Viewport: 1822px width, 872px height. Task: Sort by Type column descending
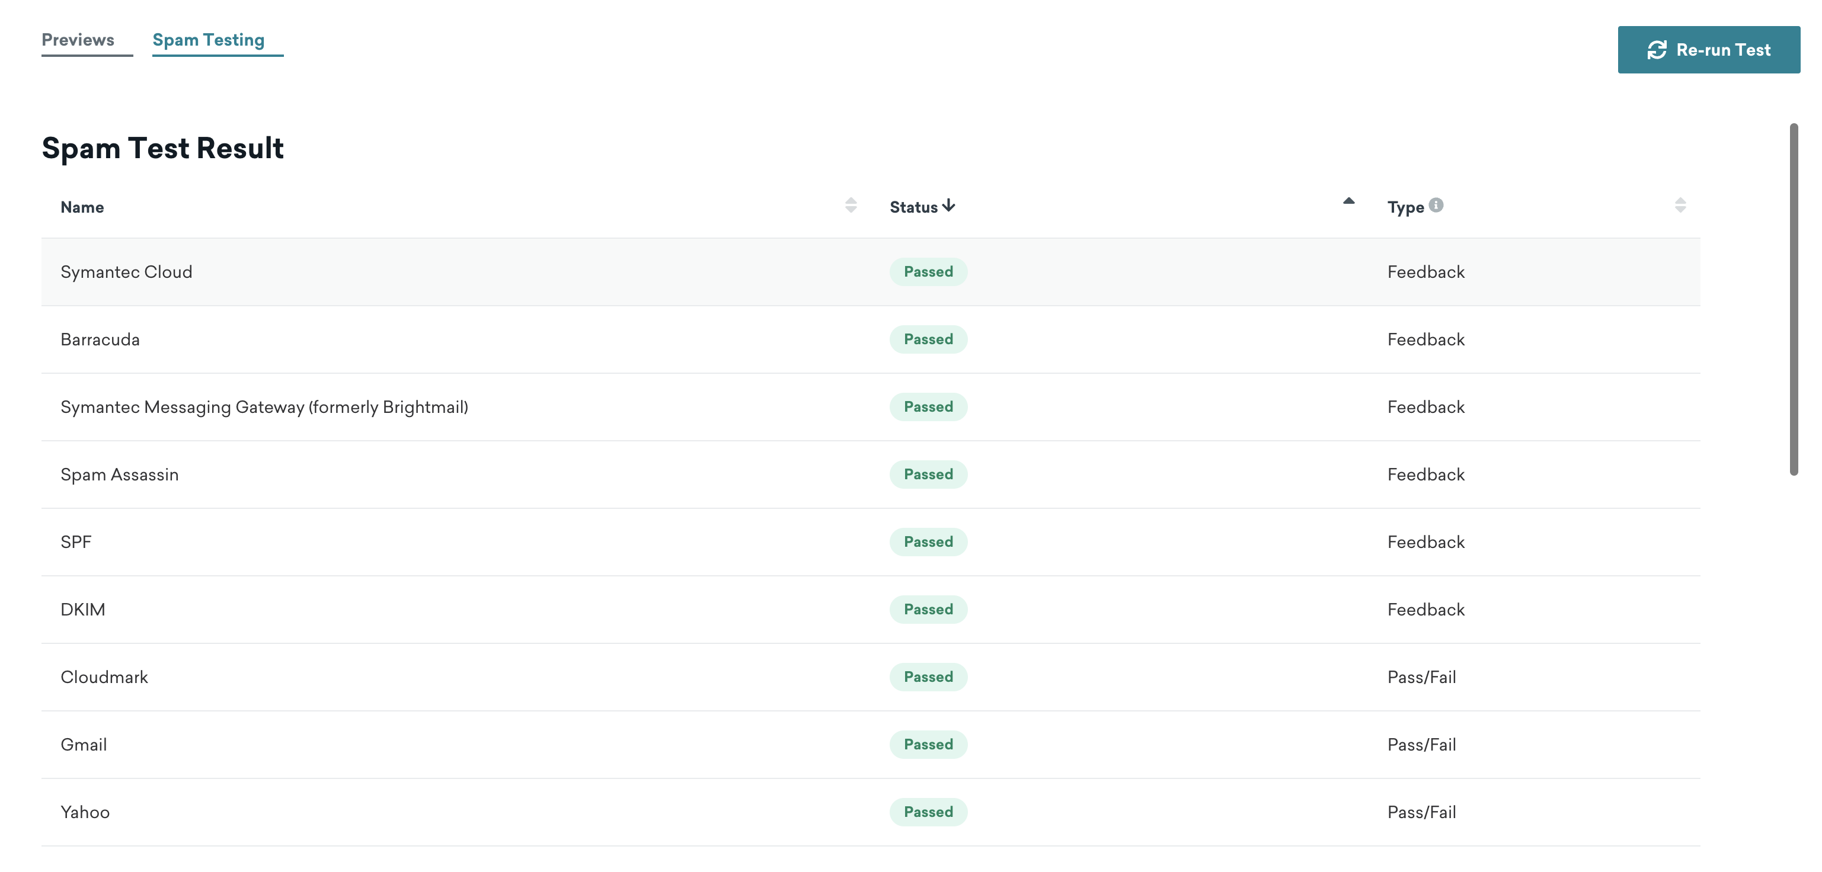coord(1682,211)
